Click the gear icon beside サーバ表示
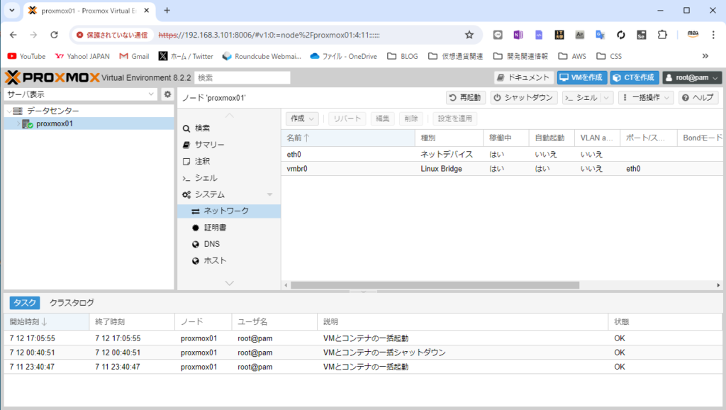 tap(167, 94)
